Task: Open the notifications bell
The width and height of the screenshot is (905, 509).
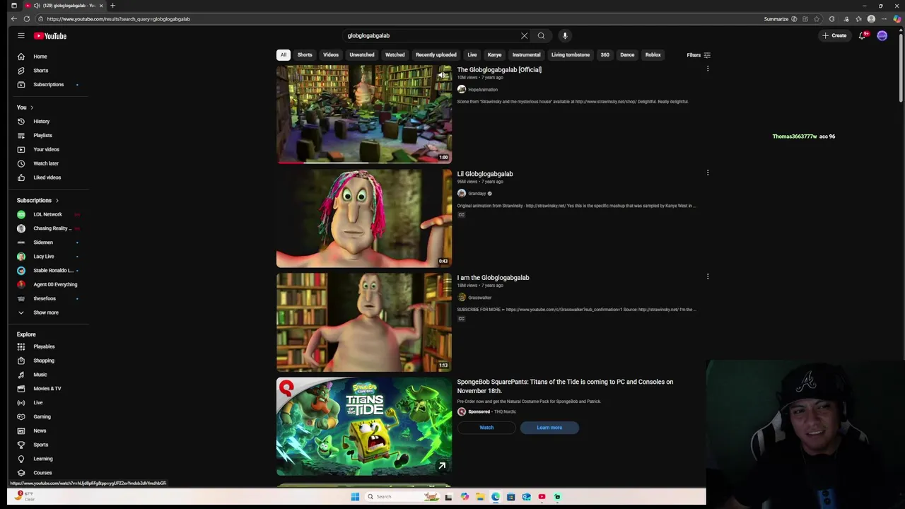Action: point(862,35)
